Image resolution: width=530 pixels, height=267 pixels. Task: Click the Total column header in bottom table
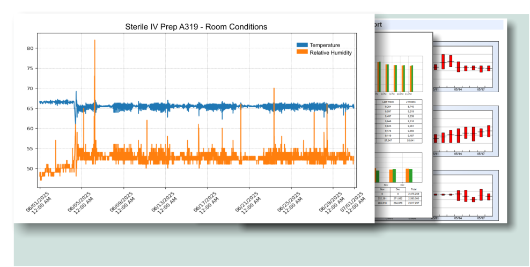(x=413, y=189)
